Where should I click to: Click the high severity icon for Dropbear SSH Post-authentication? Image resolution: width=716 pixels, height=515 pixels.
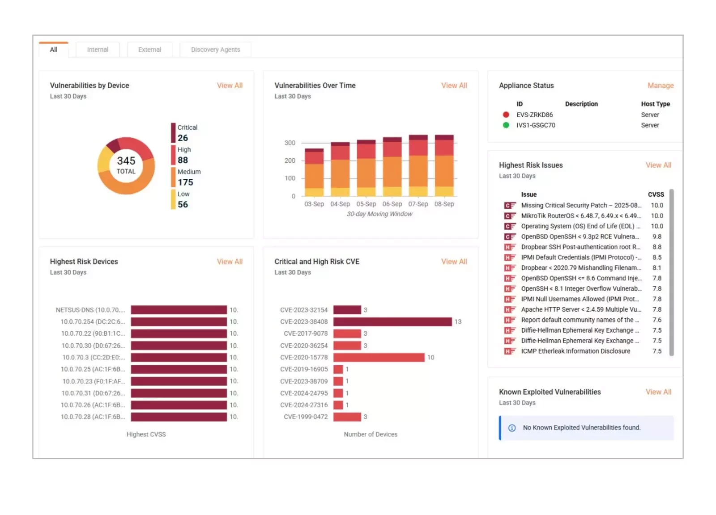point(509,247)
